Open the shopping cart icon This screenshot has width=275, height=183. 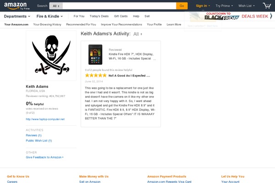tap(267, 5)
